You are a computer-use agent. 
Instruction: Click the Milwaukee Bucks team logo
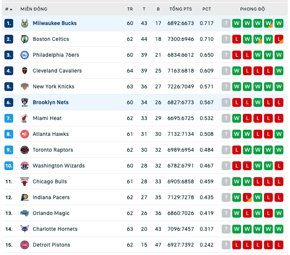coord(24,23)
